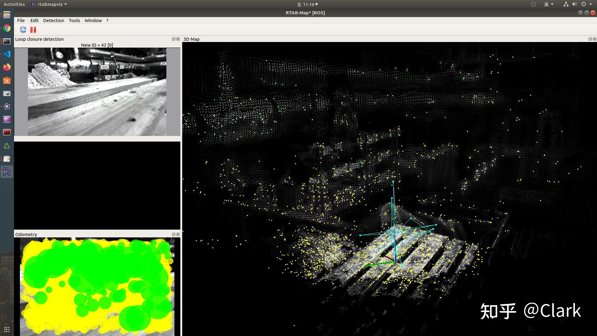Open the input language dropdown
Image resolution: width=597 pixels, height=336 pixels.
click(x=548, y=4)
